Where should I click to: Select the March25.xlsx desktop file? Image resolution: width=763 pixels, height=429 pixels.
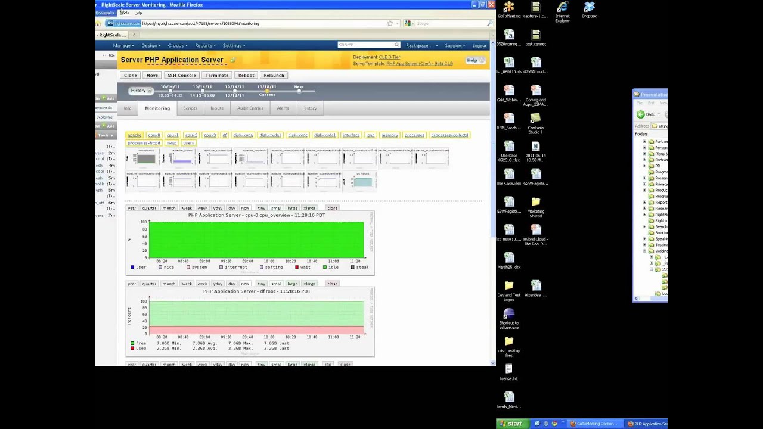[508, 260]
